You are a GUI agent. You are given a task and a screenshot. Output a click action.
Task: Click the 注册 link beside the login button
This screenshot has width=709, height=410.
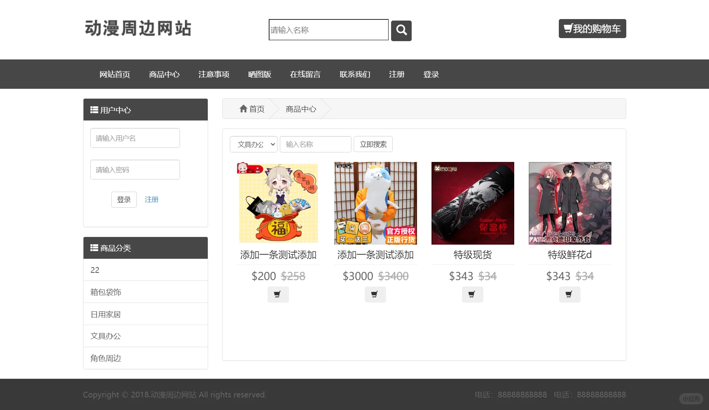[x=151, y=199]
